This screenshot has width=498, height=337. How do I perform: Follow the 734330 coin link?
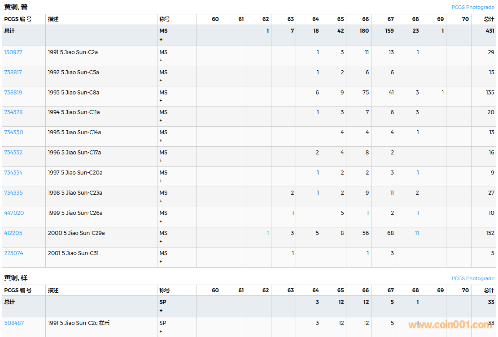point(13,132)
